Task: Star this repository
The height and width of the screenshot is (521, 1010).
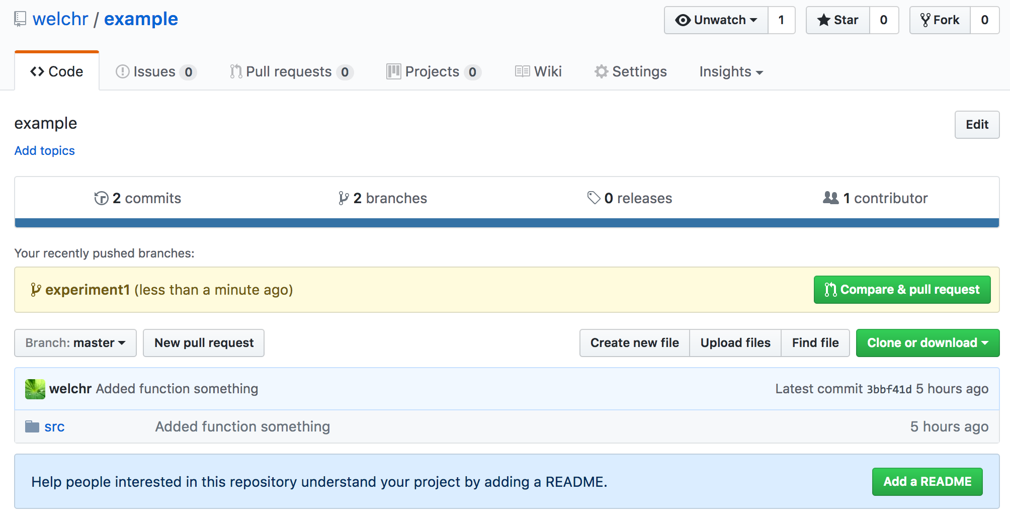Action: point(838,20)
